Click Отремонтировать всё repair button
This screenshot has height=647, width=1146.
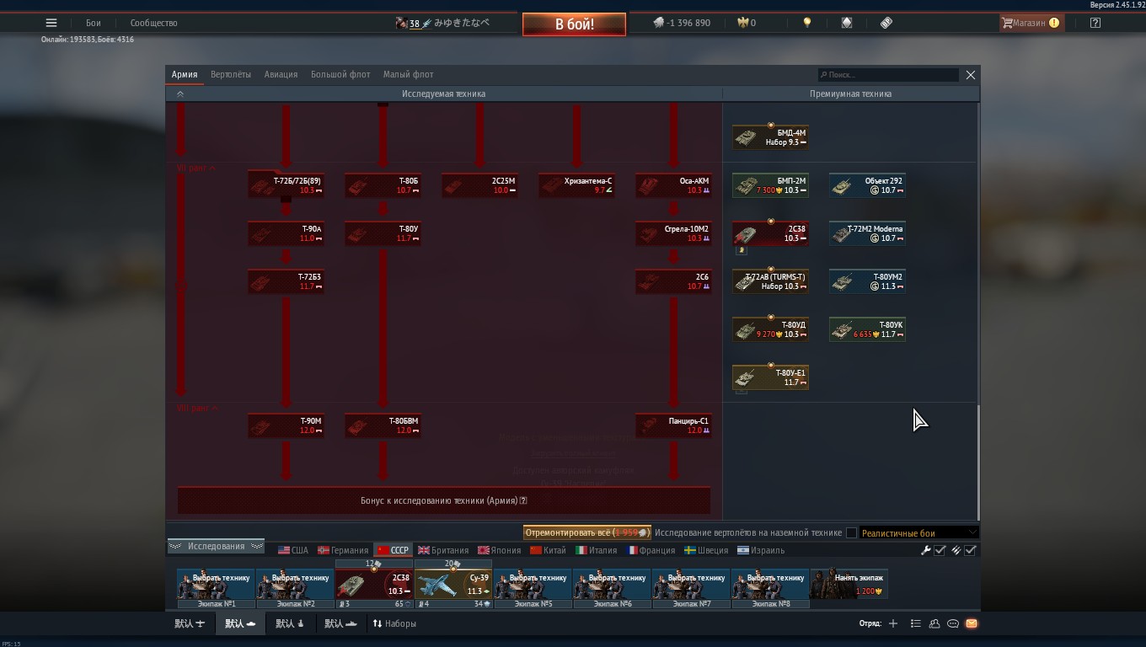tap(586, 532)
